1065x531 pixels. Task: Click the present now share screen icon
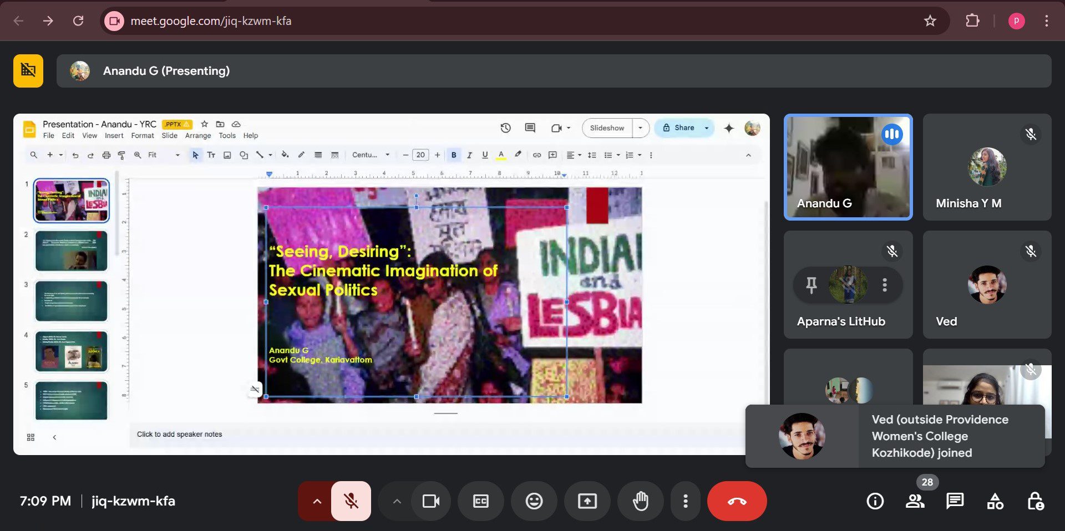point(587,501)
